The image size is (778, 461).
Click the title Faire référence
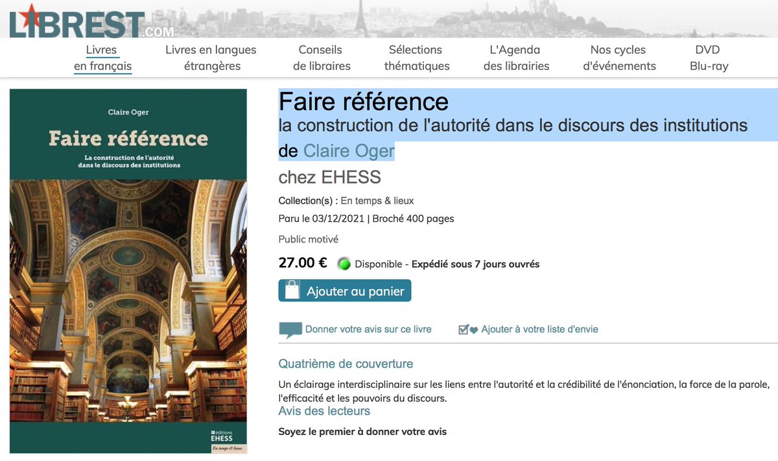click(x=364, y=101)
